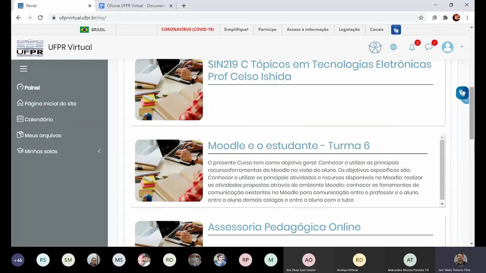Close the Painel browser tab
Screen dimensions: 486x273
(x=90, y=6)
